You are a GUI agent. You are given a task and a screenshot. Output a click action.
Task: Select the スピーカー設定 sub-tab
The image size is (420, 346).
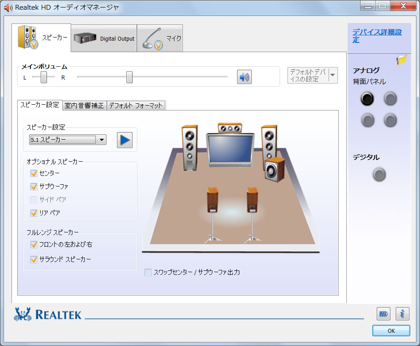[x=40, y=105]
